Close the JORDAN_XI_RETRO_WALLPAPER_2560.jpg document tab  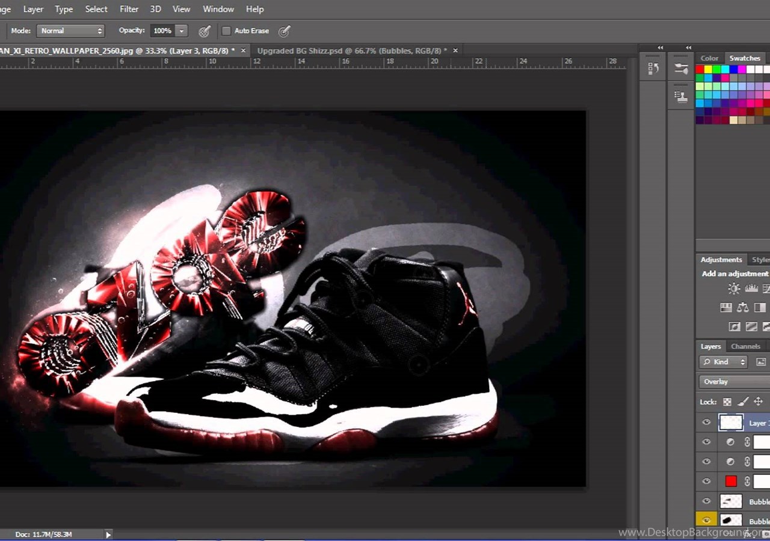(244, 50)
